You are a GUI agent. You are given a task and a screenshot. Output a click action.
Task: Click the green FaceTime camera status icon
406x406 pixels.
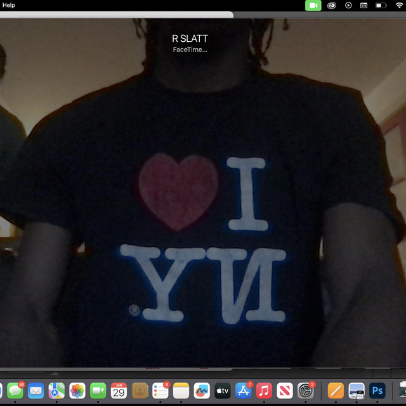click(x=313, y=5)
